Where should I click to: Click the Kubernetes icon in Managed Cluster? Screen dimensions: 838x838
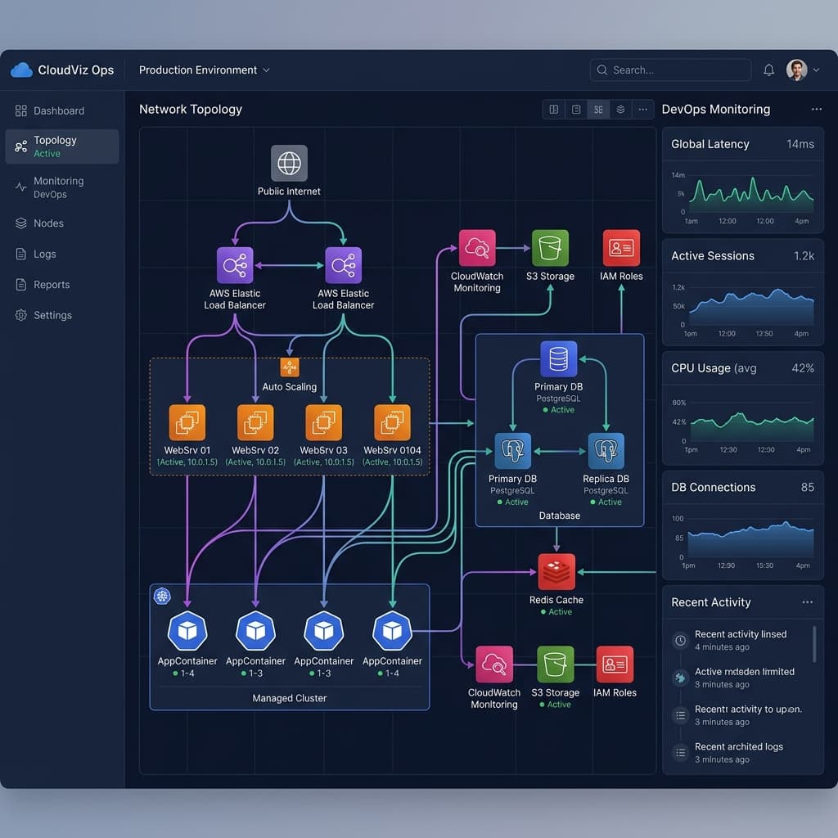coord(163,596)
